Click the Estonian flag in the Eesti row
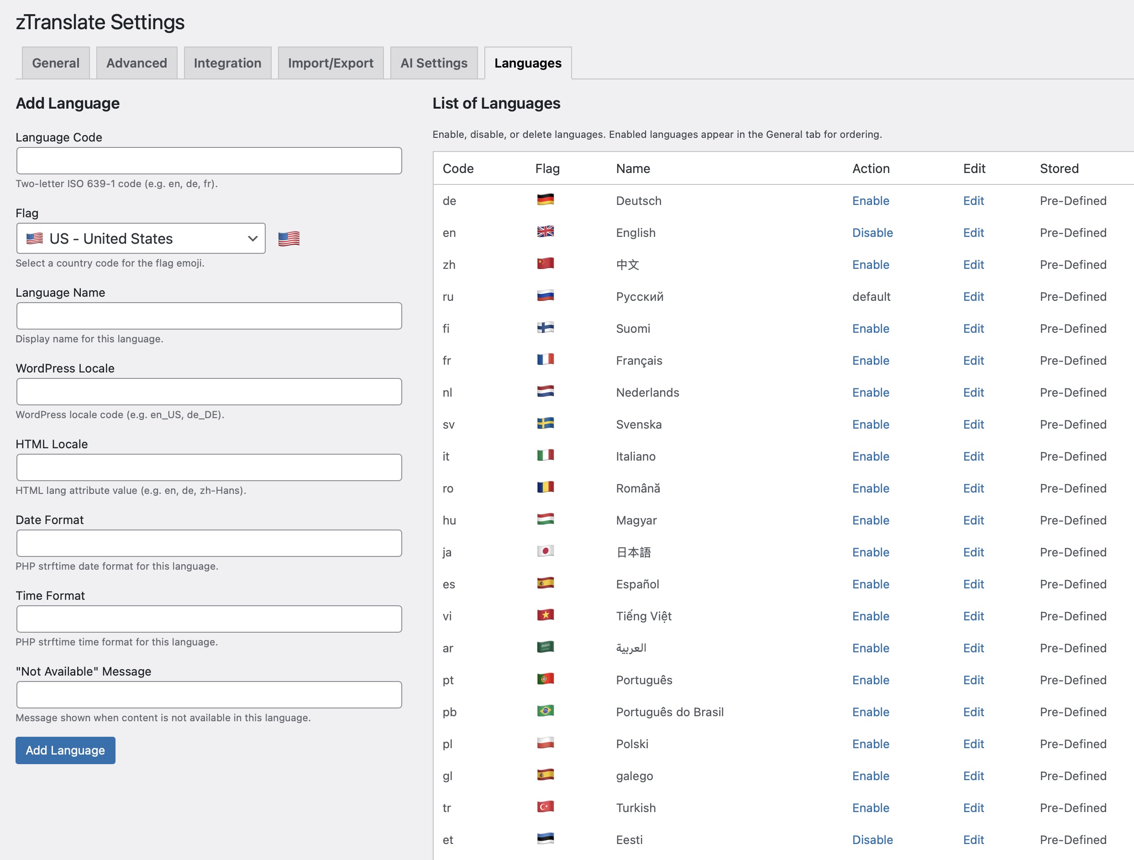1134x860 pixels. tap(545, 839)
